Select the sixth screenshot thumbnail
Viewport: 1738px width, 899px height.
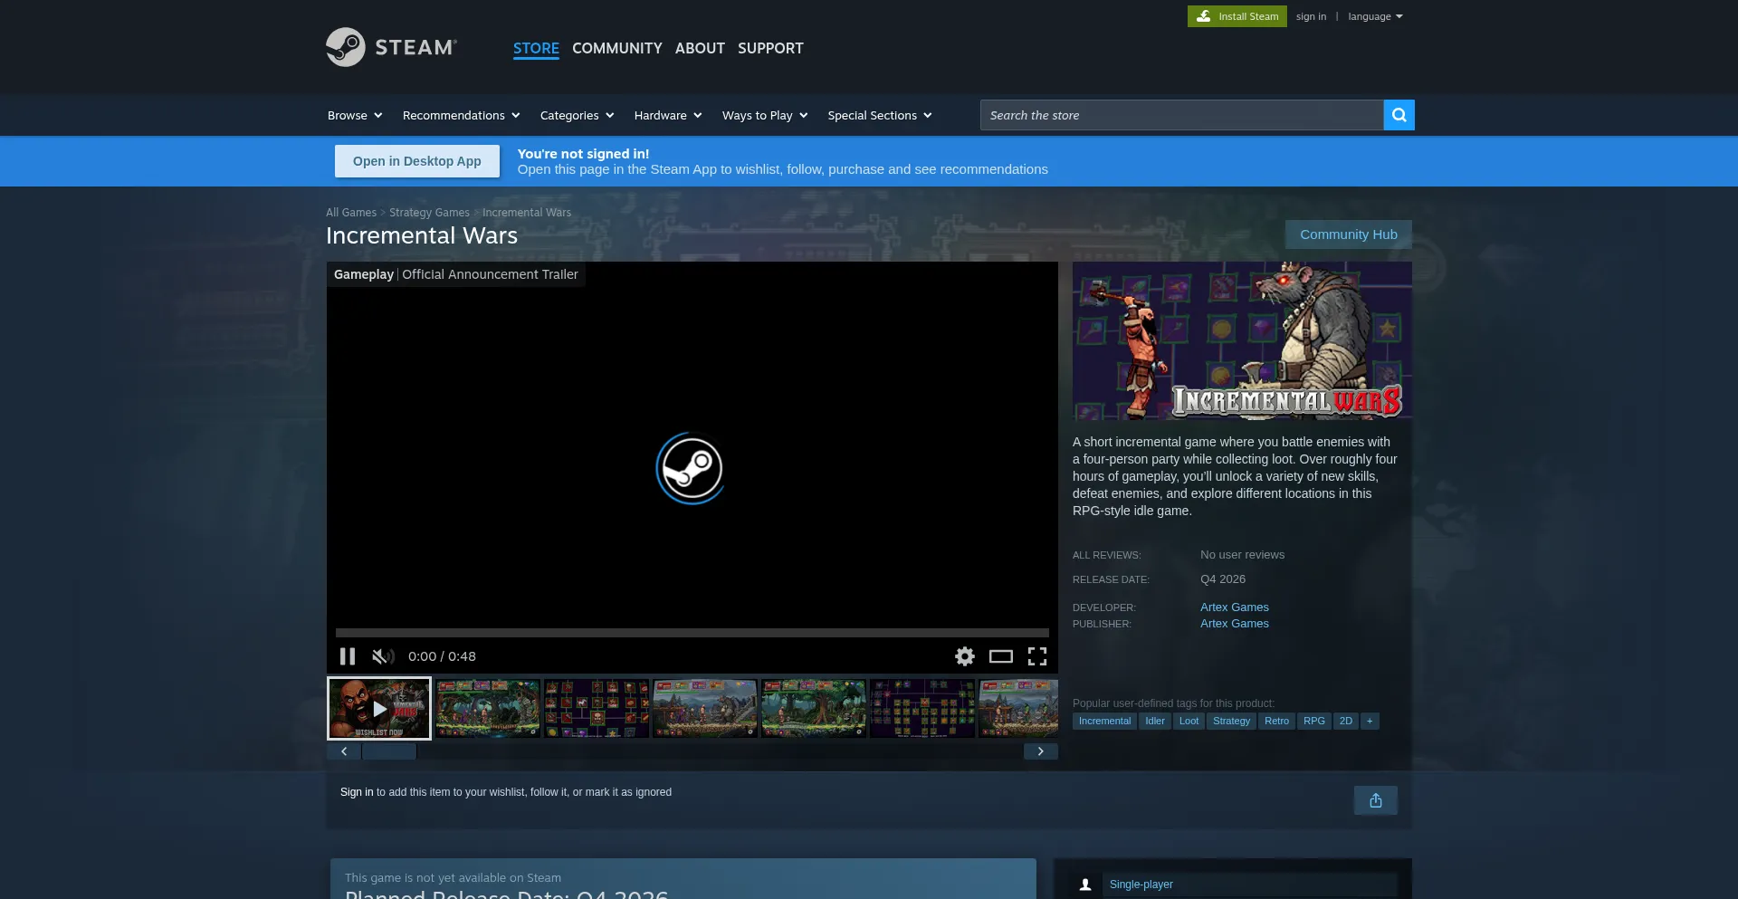(922, 708)
